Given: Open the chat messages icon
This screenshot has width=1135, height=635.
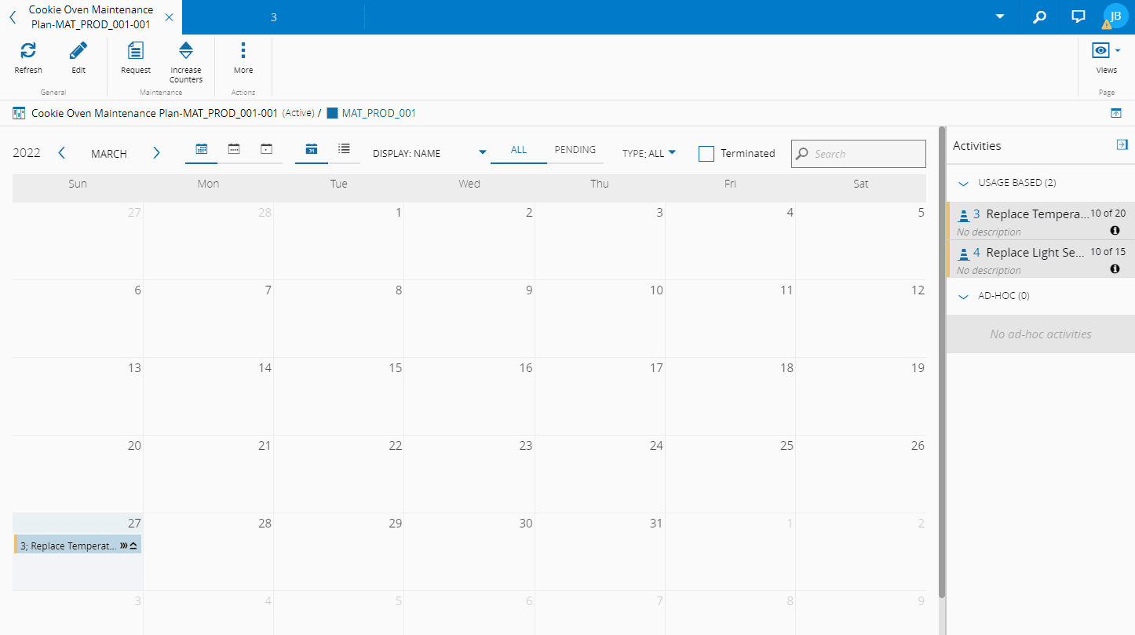Looking at the screenshot, I should (x=1078, y=16).
